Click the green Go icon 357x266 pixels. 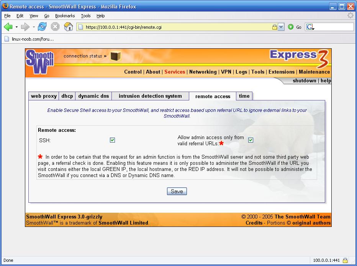click(290, 27)
